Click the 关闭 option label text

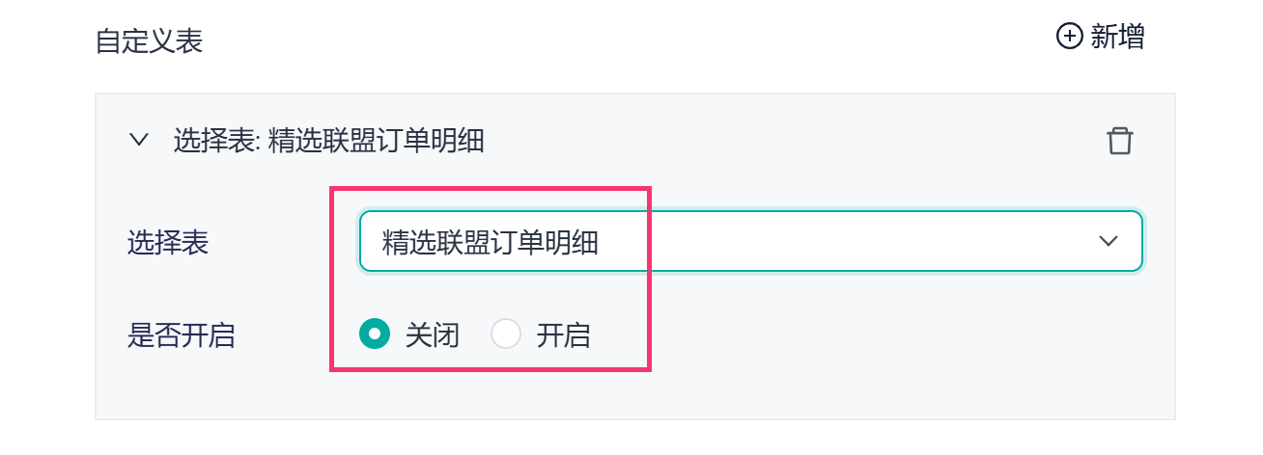pos(432,336)
